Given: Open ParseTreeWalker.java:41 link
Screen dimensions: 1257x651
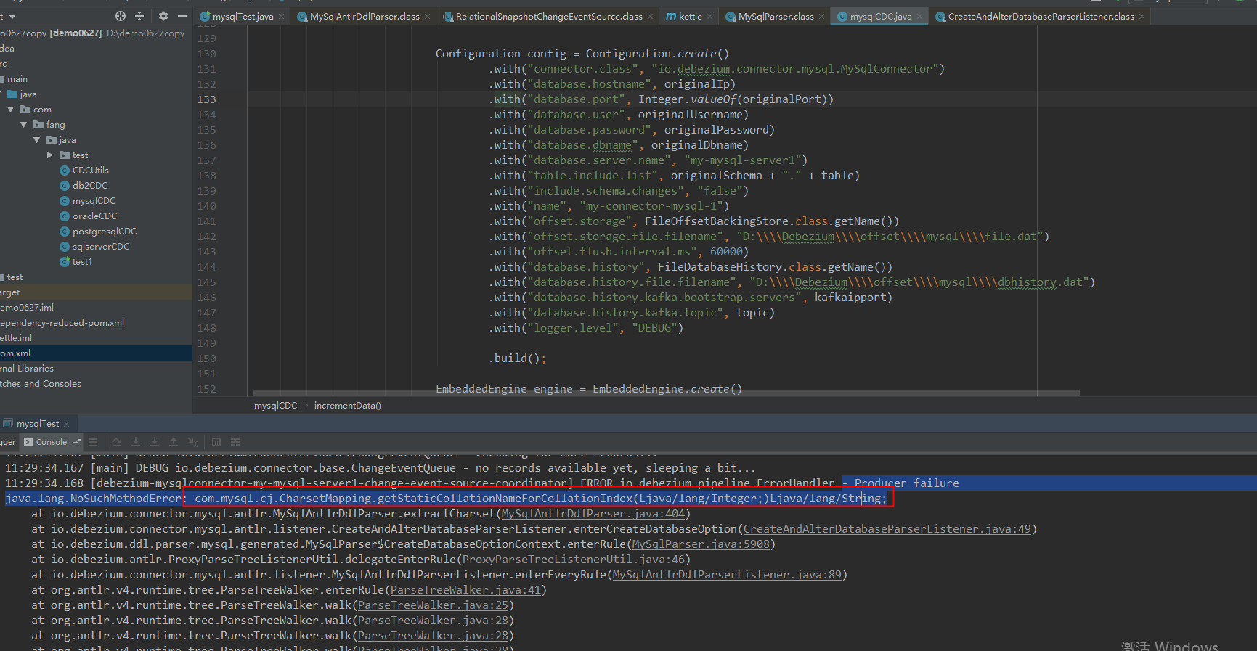Looking at the screenshot, I should (x=465, y=590).
